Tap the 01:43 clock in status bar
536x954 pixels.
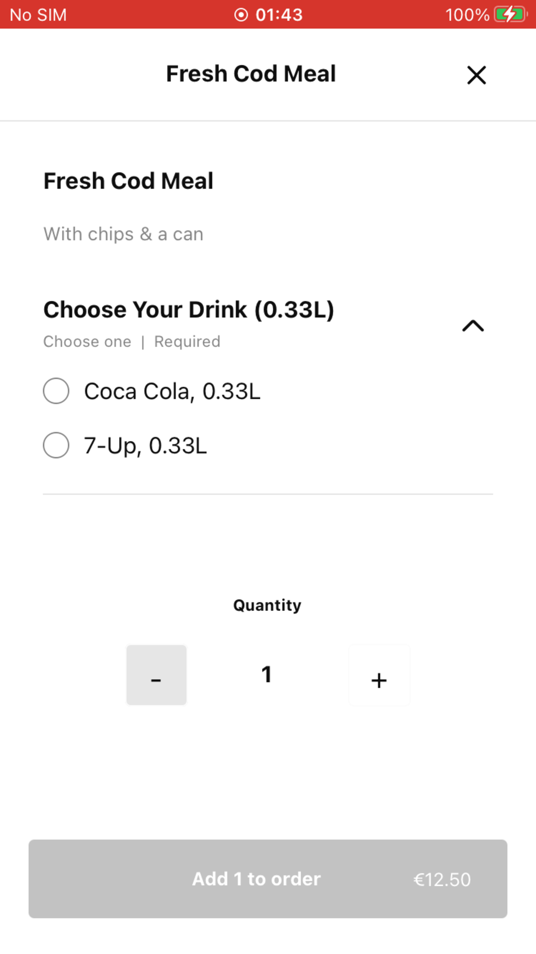[x=279, y=15]
